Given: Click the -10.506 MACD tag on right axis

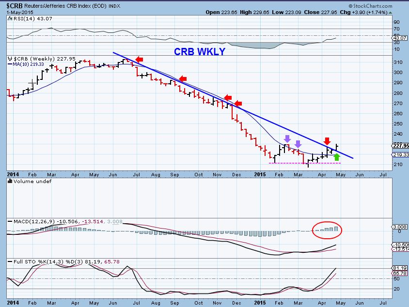Looking at the screenshot, I should pos(401,245).
